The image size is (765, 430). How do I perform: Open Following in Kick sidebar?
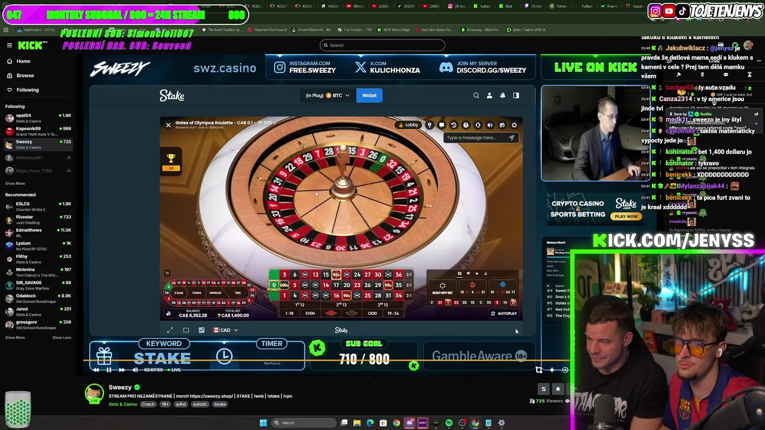click(x=27, y=90)
